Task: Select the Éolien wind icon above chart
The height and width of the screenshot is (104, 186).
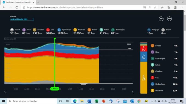Action: (101, 30)
